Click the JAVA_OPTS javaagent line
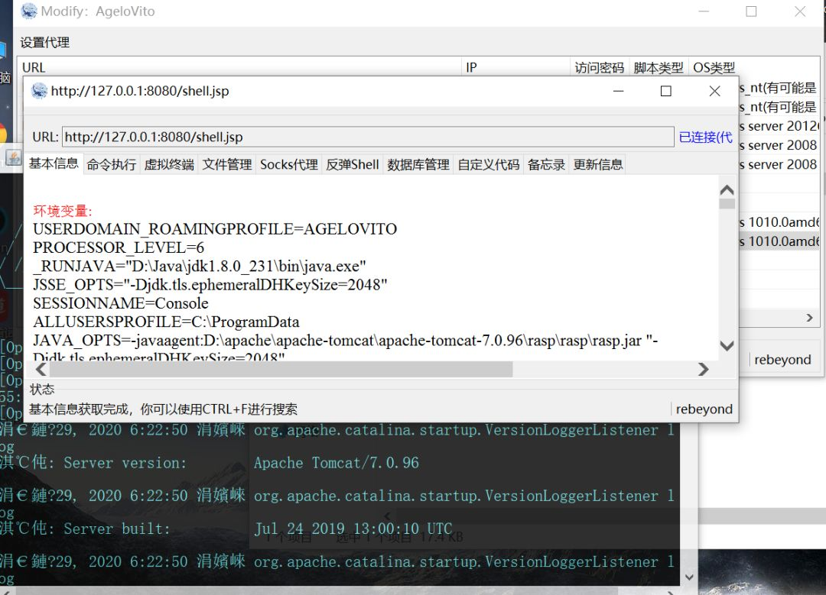 (345, 341)
